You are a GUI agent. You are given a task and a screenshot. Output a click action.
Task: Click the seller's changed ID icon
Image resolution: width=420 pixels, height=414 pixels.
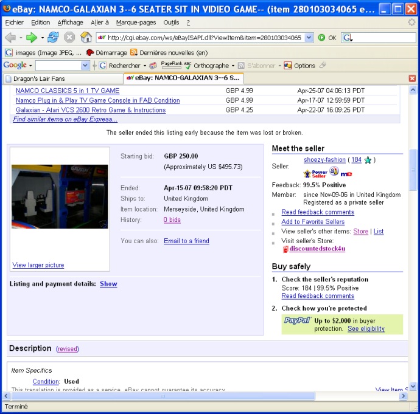tap(334, 171)
